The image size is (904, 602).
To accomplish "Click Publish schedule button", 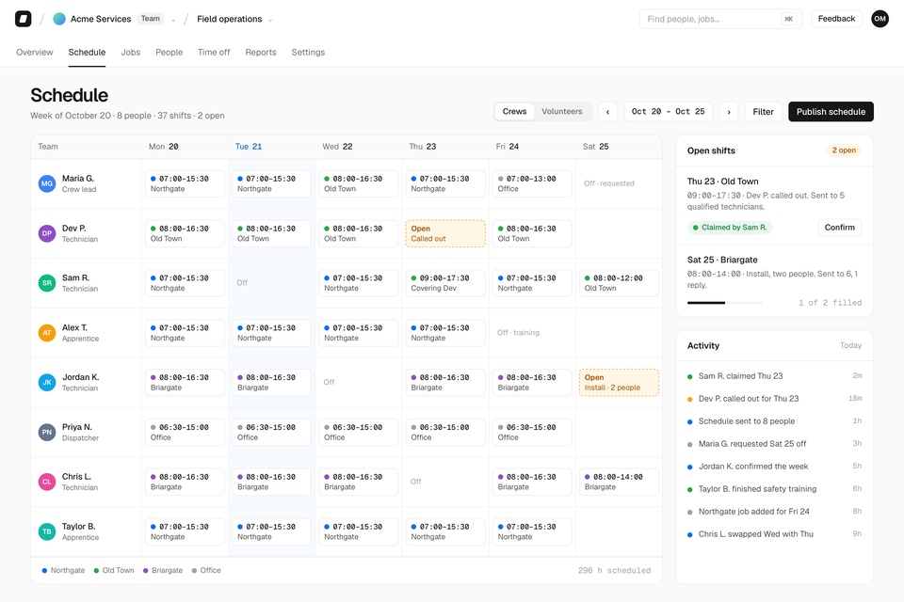I will click(831, 112).
